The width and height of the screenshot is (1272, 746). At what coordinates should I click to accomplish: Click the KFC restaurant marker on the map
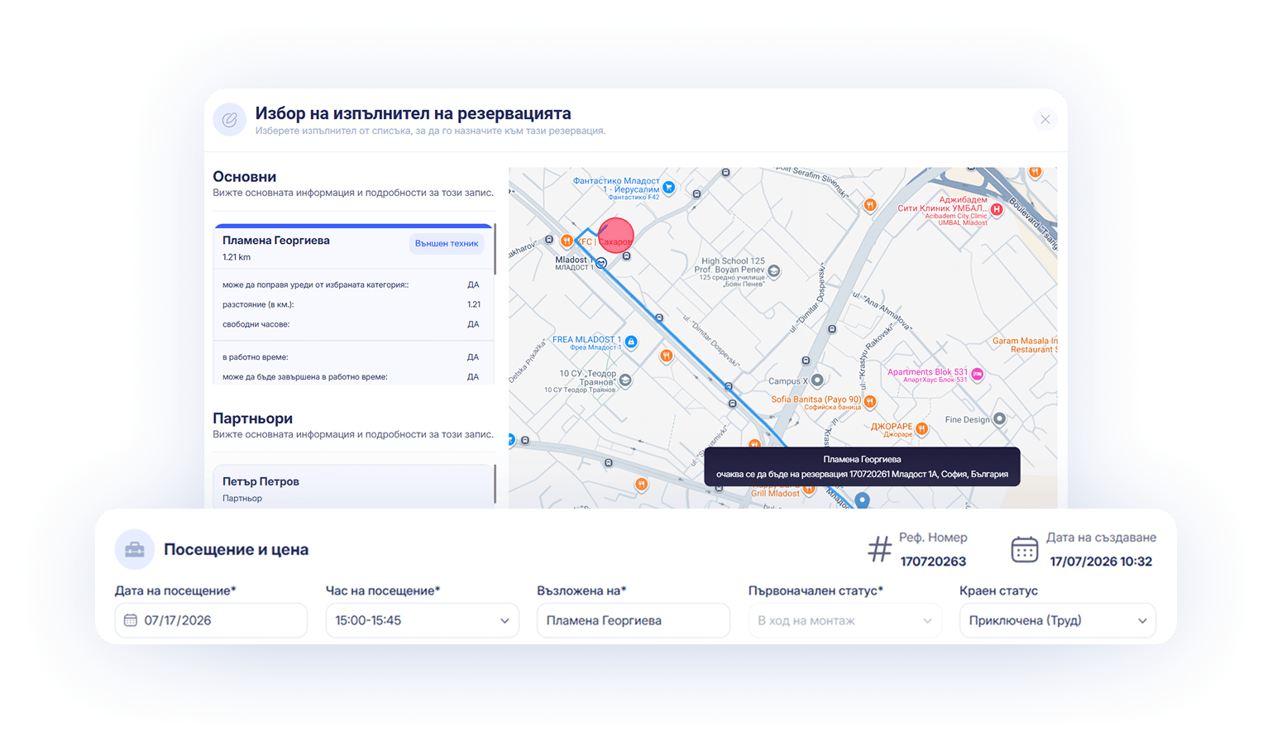(567, 241)
